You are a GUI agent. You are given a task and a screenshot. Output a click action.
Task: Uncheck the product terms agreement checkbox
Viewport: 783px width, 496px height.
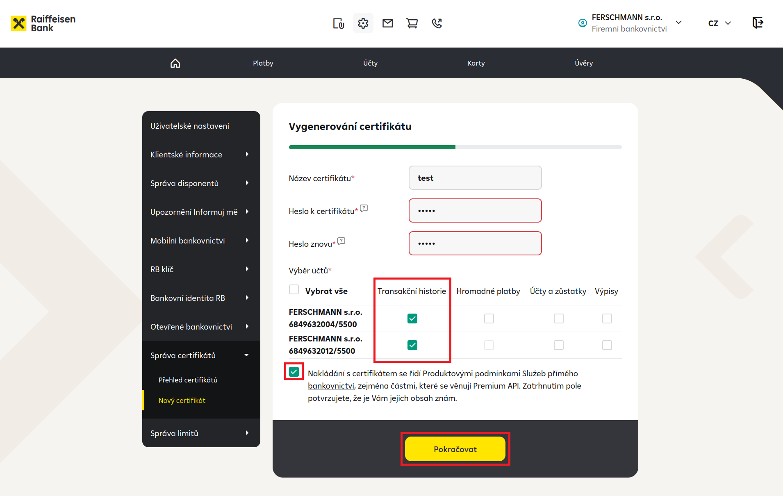pyautogui.click(x=294, y=372)
